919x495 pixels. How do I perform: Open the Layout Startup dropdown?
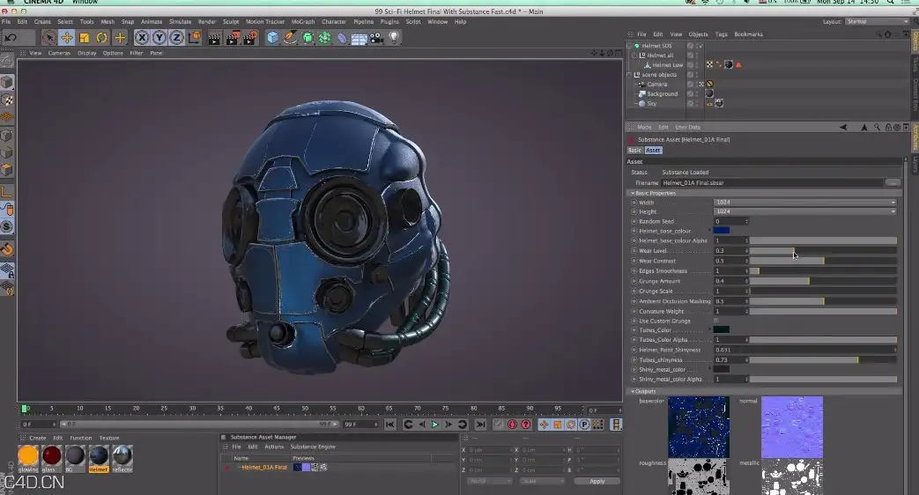878,22
